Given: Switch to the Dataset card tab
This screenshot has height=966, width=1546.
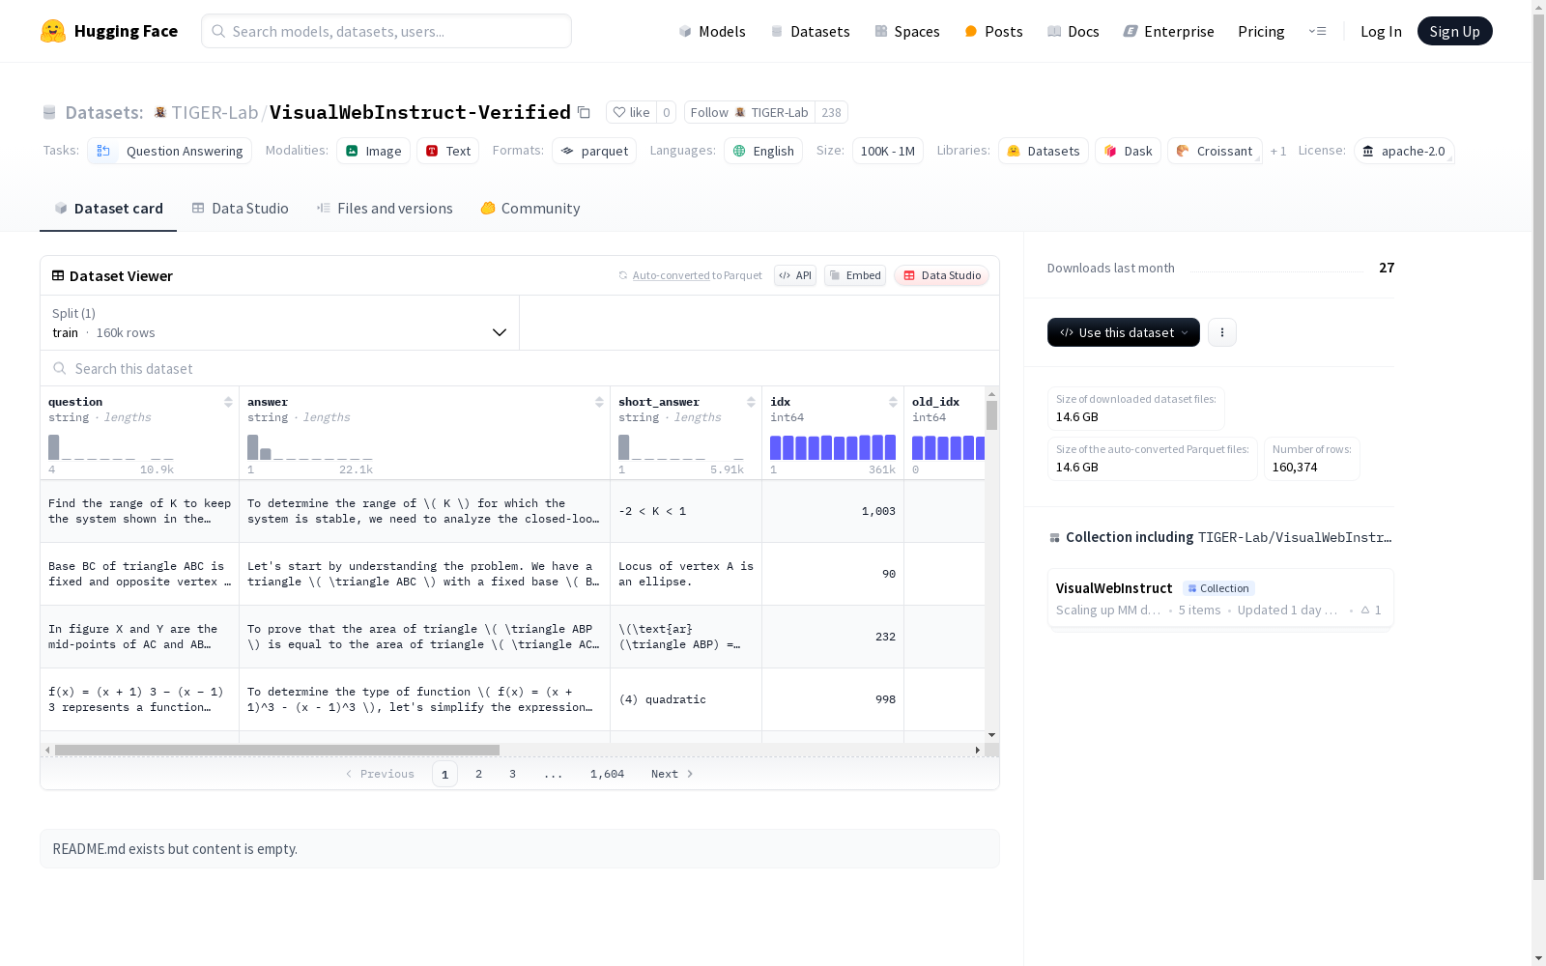Looking at the screenshot, I should click(x=108, y=208).
